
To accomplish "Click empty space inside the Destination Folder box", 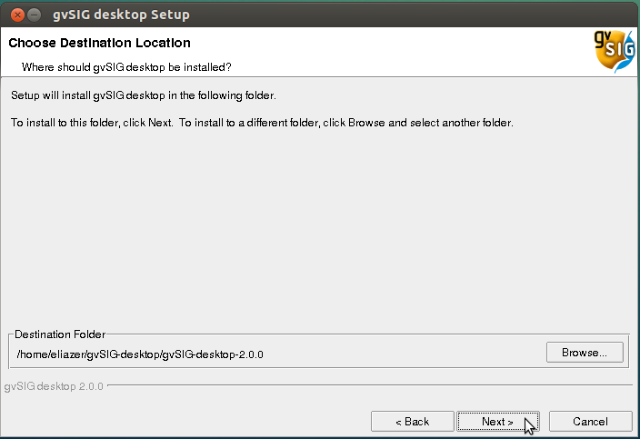I will [x=409, y=354].
